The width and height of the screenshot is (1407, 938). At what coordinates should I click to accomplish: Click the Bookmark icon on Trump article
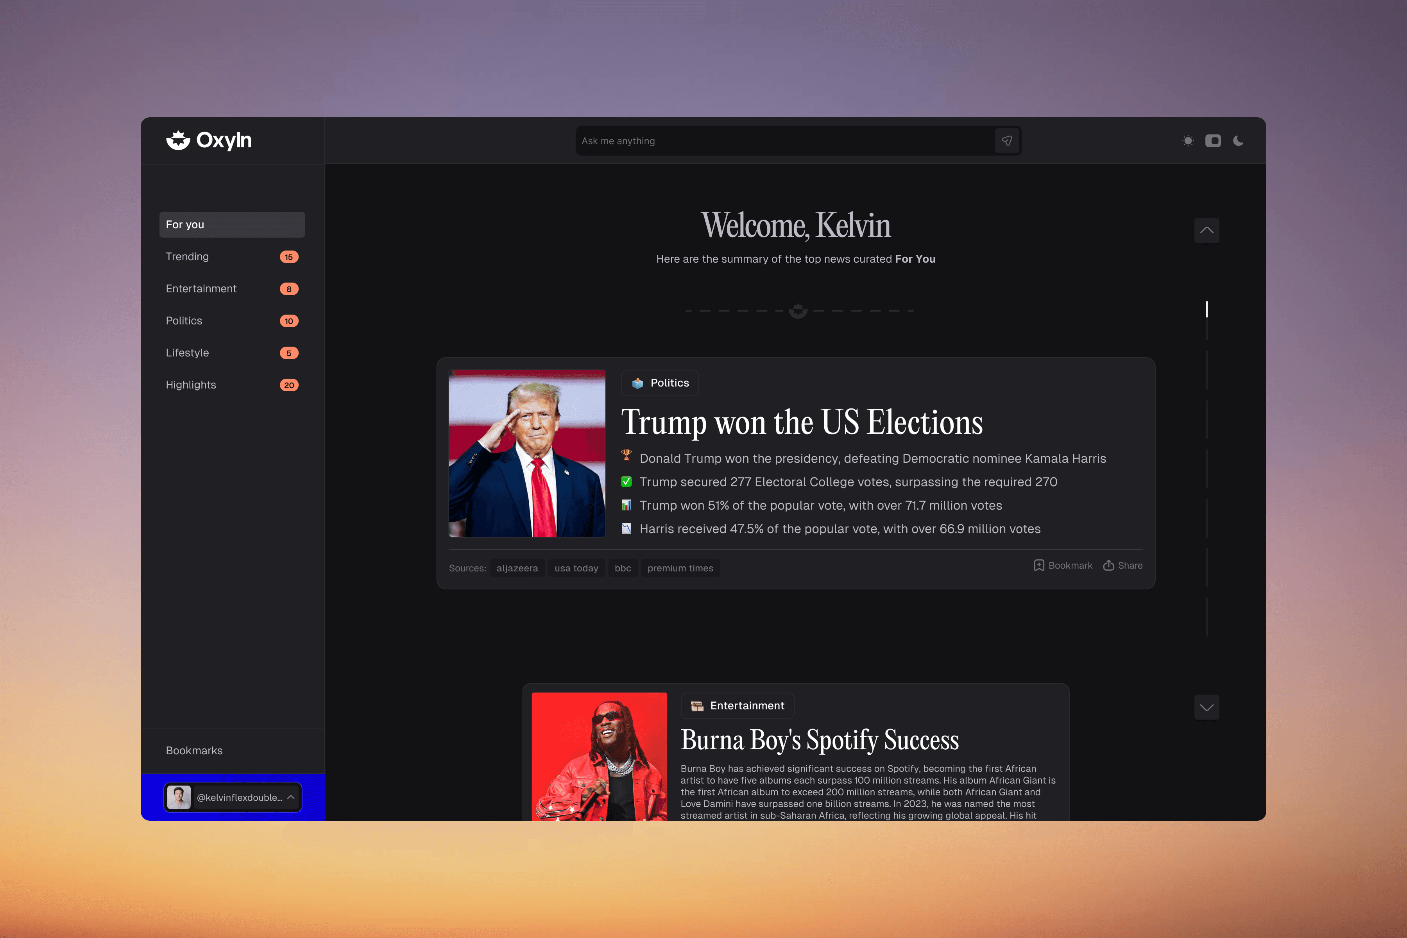click(x=1038, y=565)
